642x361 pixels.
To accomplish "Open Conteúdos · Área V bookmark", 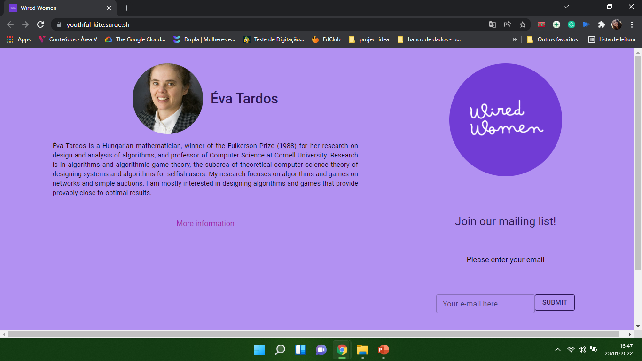I will (68, 39).
